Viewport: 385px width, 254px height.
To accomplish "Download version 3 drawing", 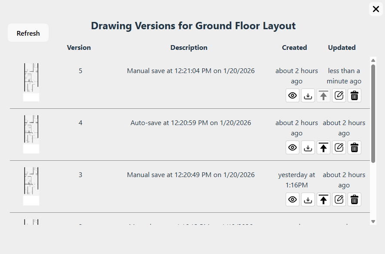I will coord(308,199).
